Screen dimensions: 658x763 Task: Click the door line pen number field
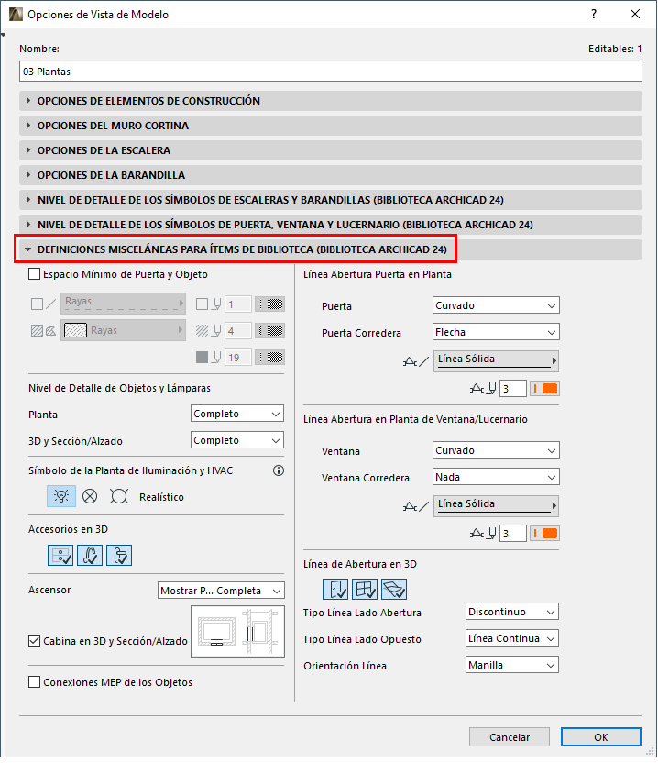(x=512, y=388)
